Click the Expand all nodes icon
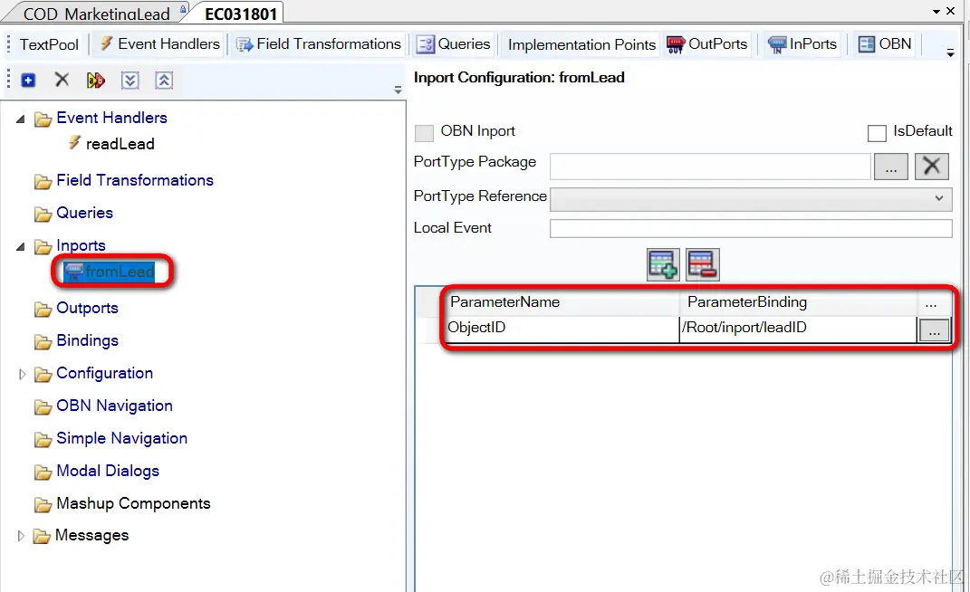This screenshot has height=592, width=970. point(130,81)
